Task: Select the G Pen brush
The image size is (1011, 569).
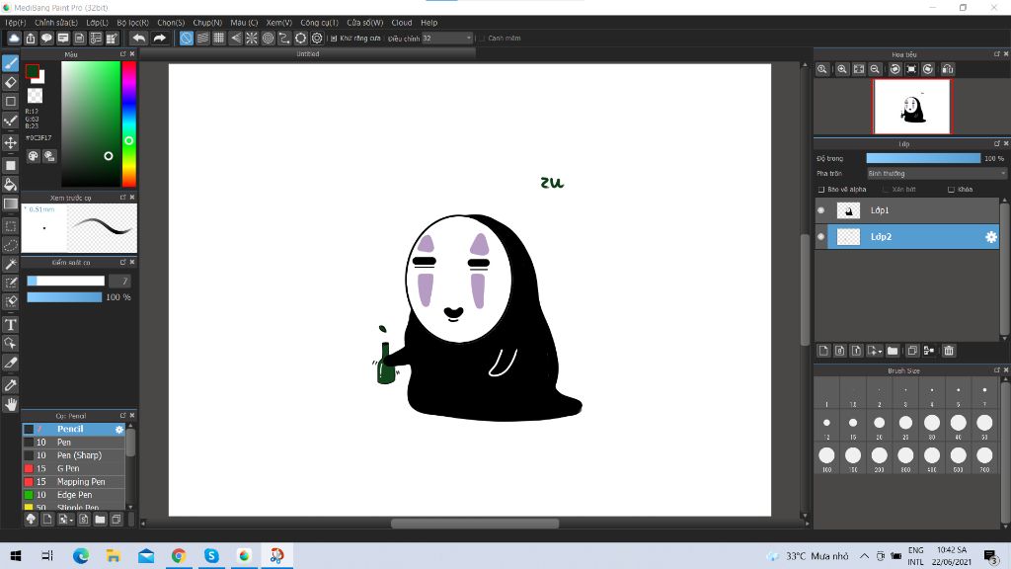Action: pos(73,469)
